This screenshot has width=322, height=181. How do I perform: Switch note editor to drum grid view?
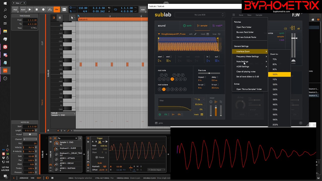click(60, 18)
